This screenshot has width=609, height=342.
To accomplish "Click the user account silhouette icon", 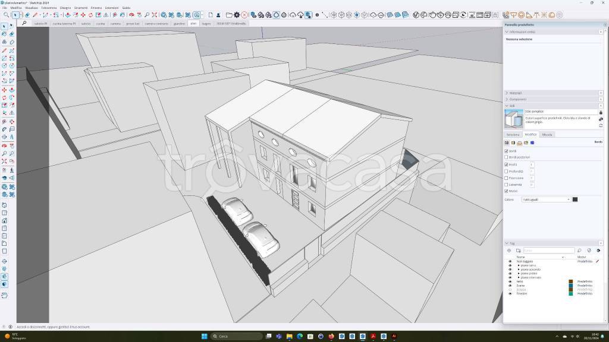I will tap(218, 15).
